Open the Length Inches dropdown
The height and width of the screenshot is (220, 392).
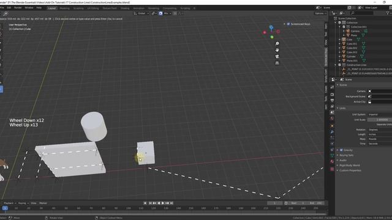tap(380, 134)
